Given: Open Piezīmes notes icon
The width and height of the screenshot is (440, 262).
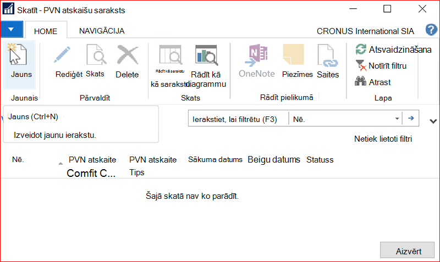Looking at the screenshot, I should pyautogui.click(x=293, y=54).
